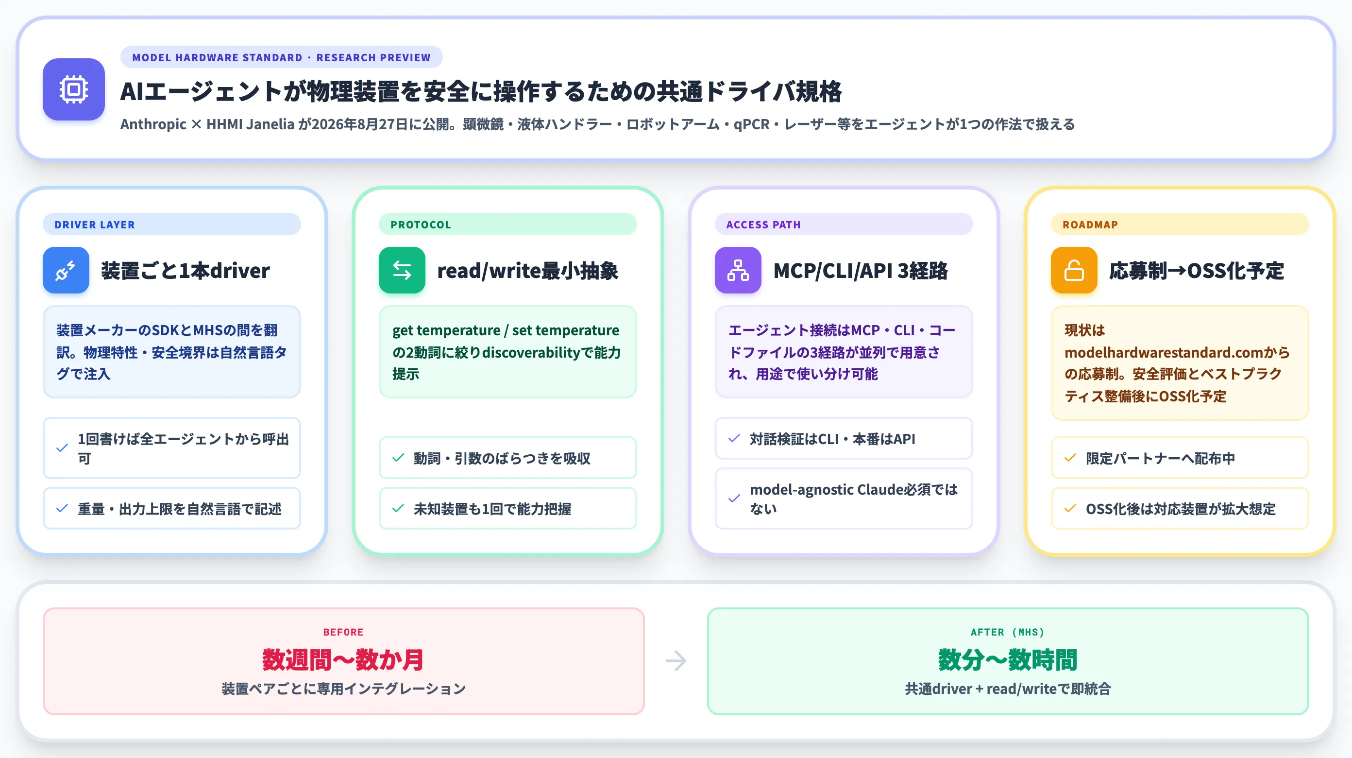Click the text 装置ペアごとに専用インテグレーション
Viewport: 1352px width, 758px height.
[x=344, y=689]
